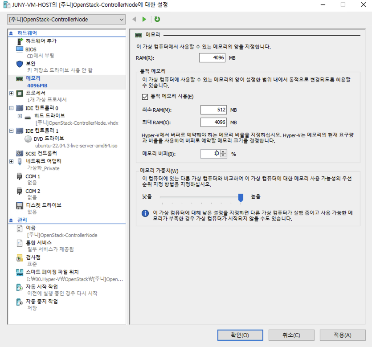Click the gray back arrow icon
The image size is (372, 347).
tap(134, 19)
